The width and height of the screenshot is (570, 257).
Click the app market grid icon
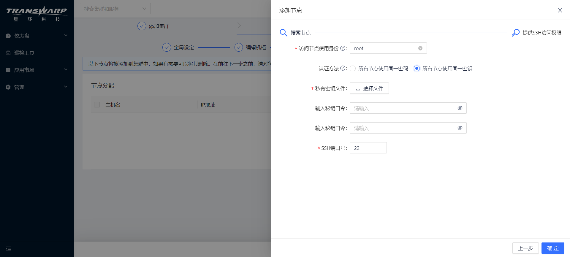[x=8, y=70]
